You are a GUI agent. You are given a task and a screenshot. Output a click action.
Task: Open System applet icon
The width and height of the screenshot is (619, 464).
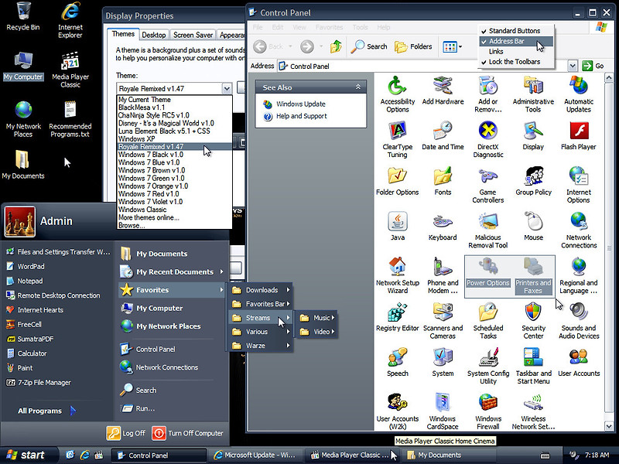(x=443, y=363)
